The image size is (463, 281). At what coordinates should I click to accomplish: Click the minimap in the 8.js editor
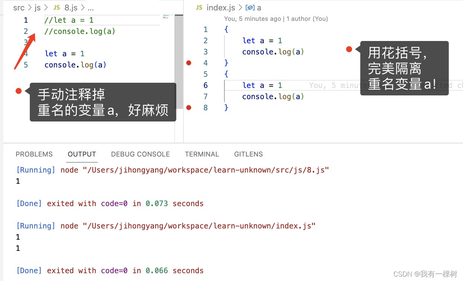[x=166, y=17]
